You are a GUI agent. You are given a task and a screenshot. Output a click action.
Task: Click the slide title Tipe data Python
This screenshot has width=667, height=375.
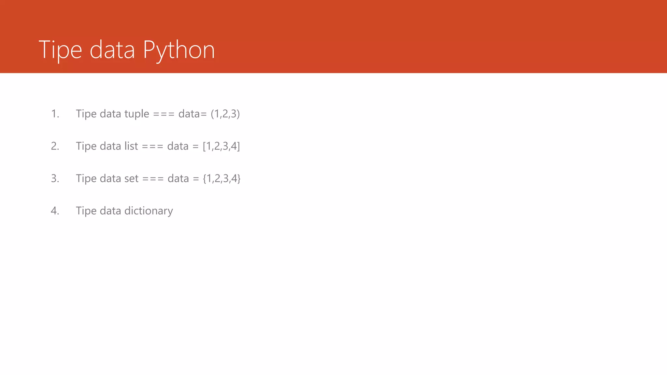pos(127,50)
